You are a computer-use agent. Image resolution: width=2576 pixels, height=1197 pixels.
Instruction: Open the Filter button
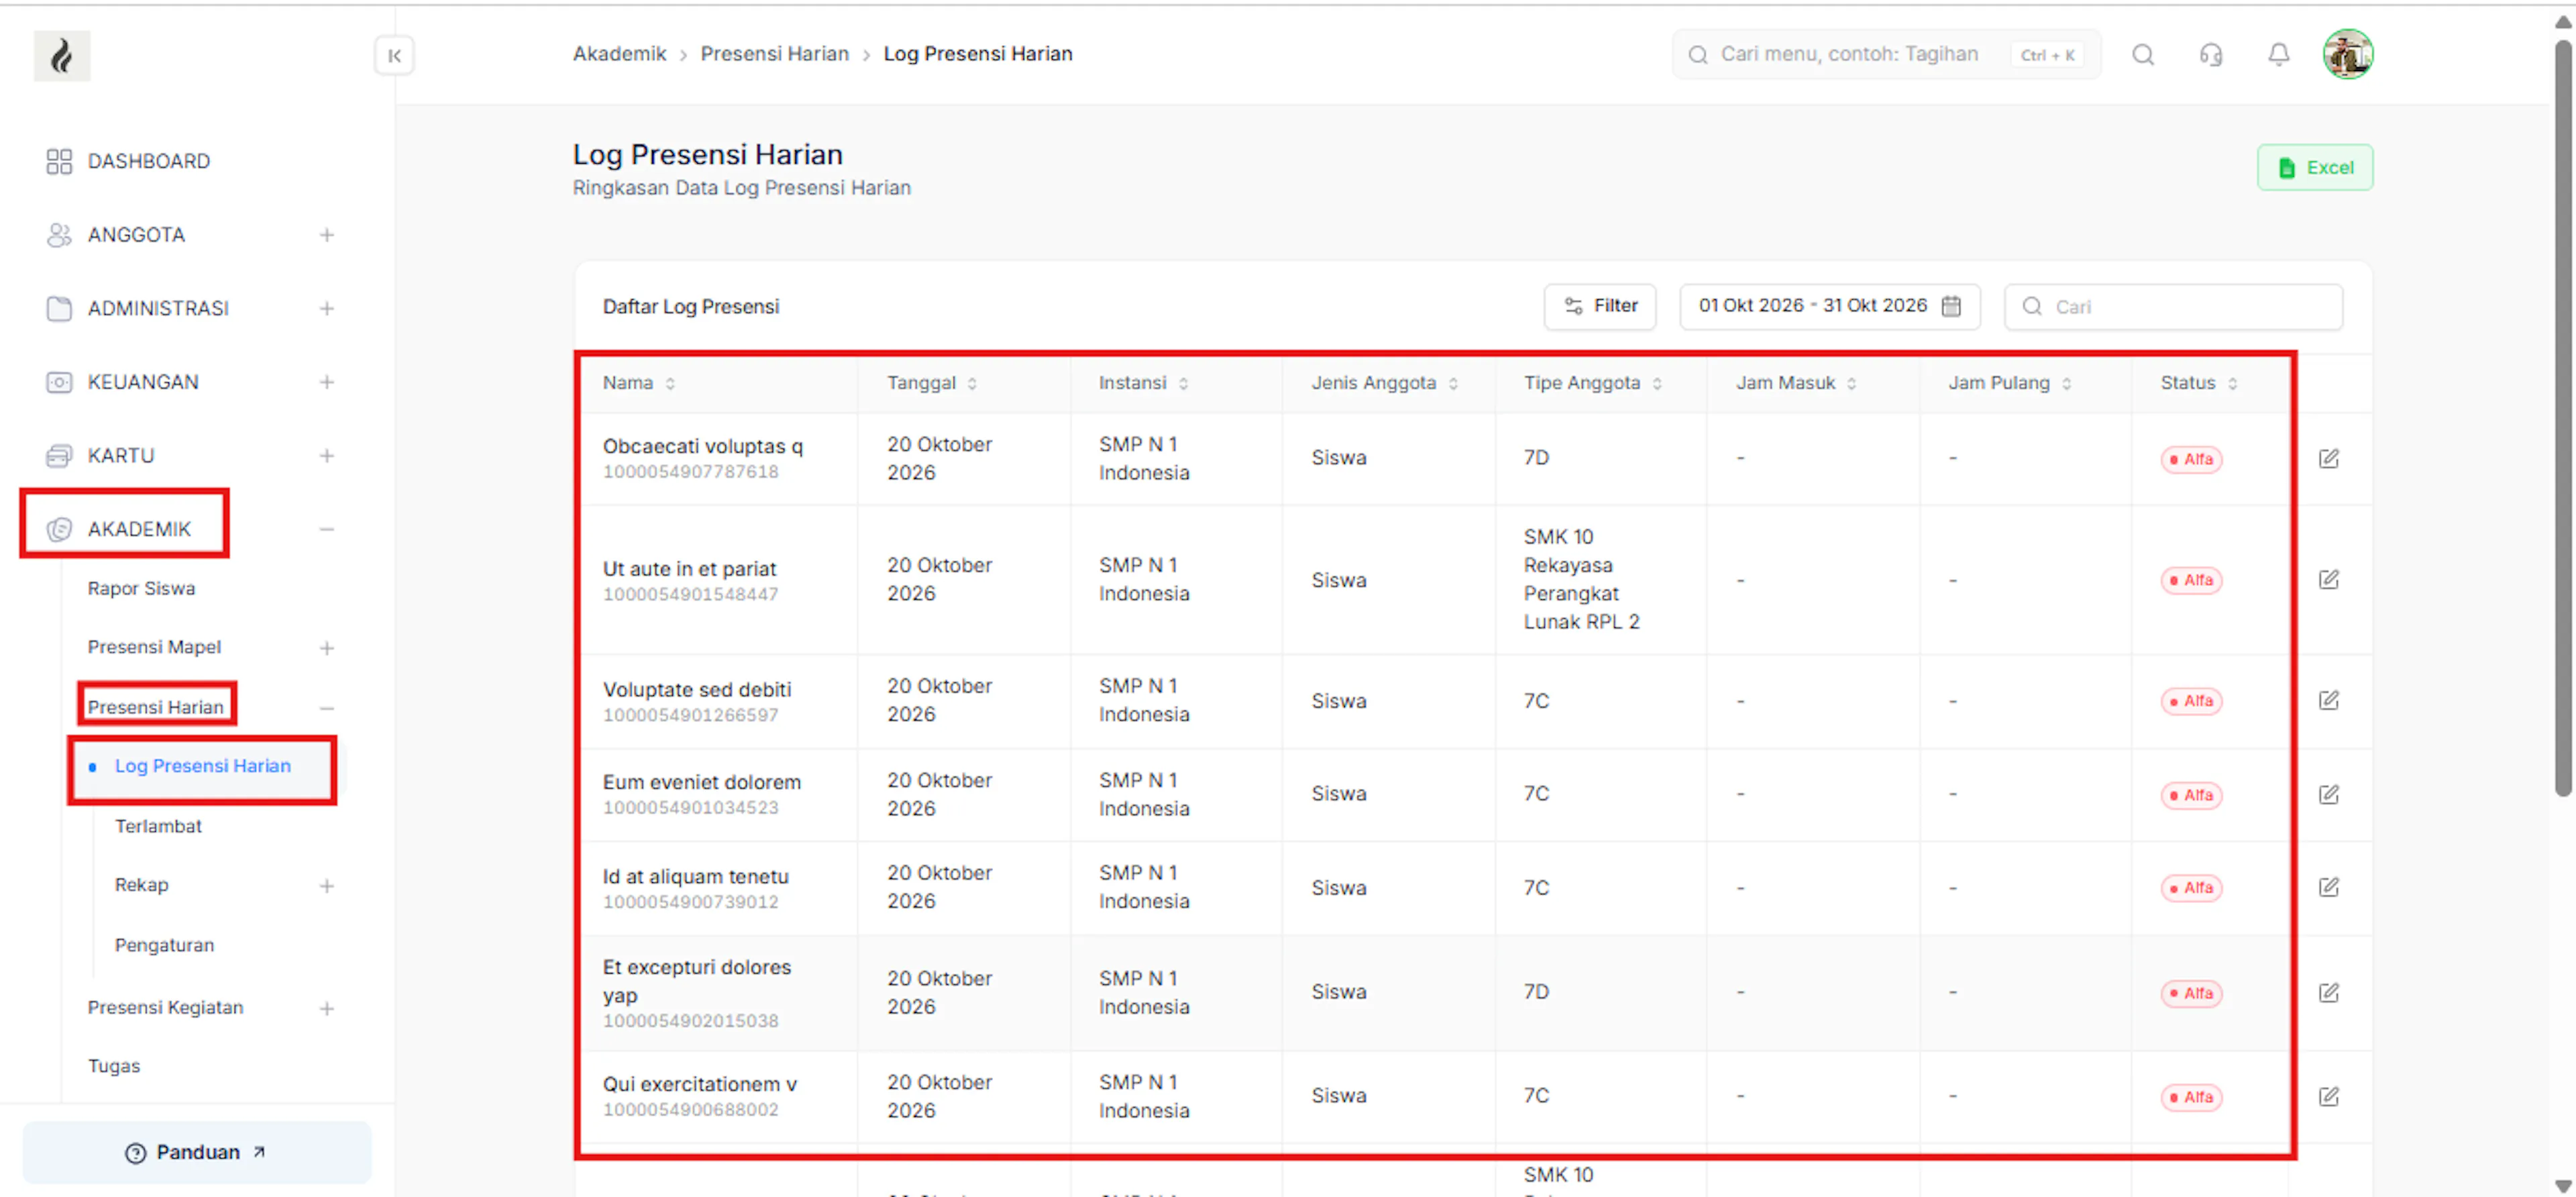(1599, 306)
